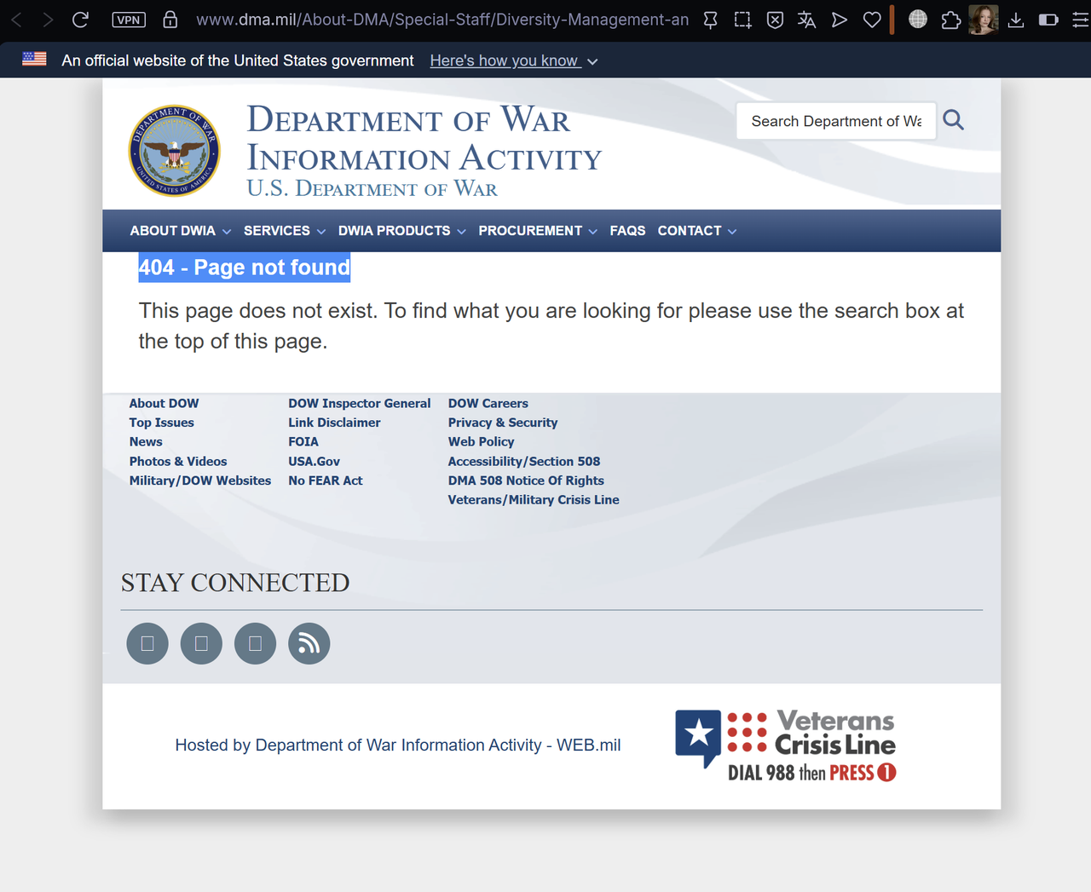The width and height of the screenshot is (1091, 892).
Task: Open the DOW Careers link
Action: pyautogui.click(x=488, y=403)
